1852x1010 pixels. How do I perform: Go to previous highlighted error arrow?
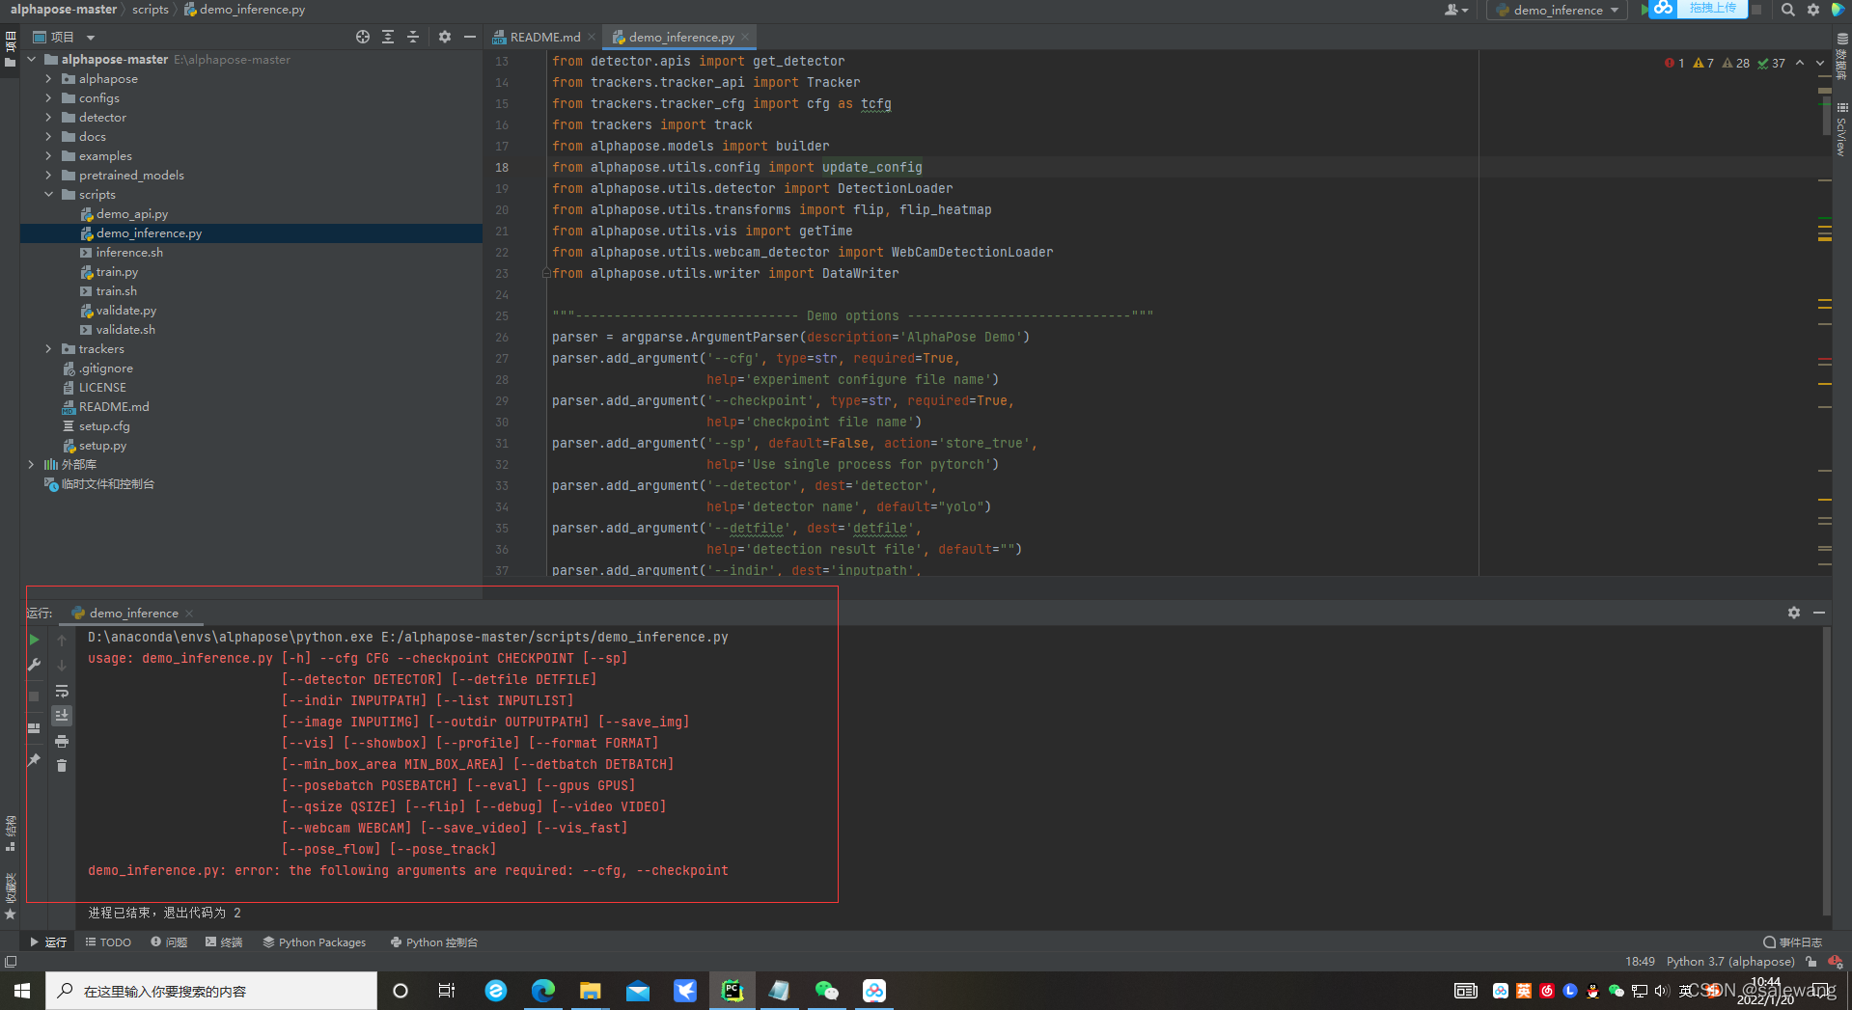point(1800,63)
